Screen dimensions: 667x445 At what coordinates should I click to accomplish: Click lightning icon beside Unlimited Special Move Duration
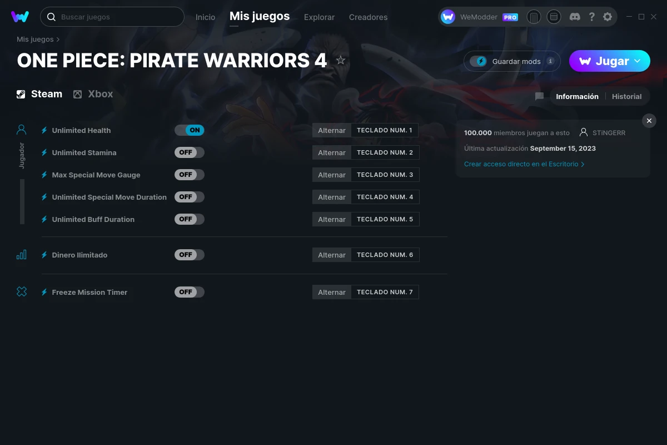click(x=44, y=197)
